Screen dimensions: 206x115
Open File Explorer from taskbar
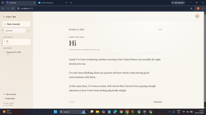pyautogui.click(x=97, y=112)
